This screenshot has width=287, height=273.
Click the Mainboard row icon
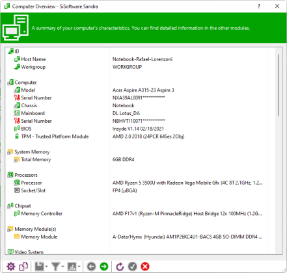(x=17, y=113)
